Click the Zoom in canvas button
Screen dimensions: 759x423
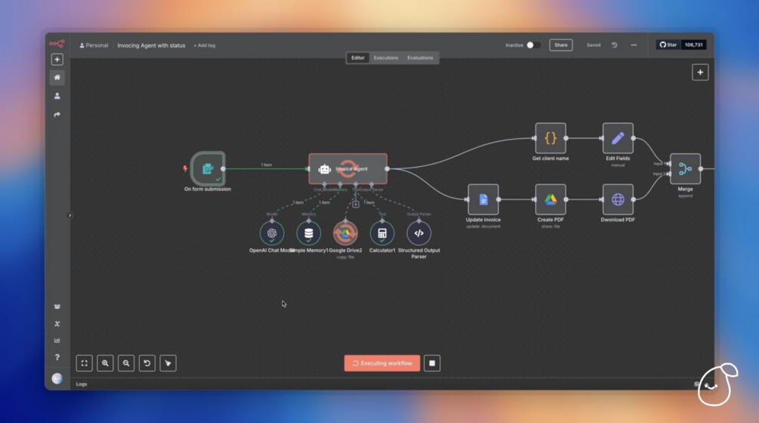pos(105,363)
